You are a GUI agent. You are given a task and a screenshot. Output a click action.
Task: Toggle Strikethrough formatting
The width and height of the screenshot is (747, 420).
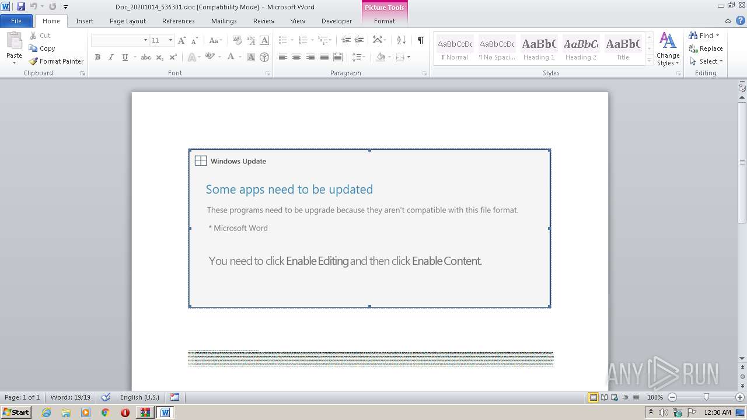tap(146, 57)
